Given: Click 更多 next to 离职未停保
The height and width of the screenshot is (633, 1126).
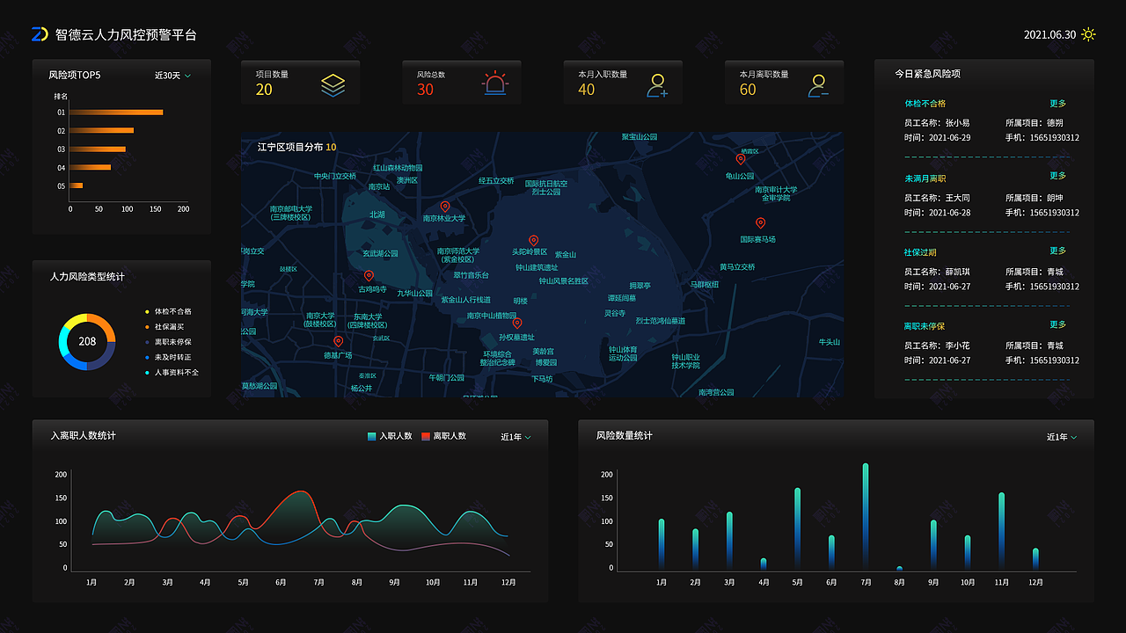Looking at the screenshot, I should pos(1057,324).
